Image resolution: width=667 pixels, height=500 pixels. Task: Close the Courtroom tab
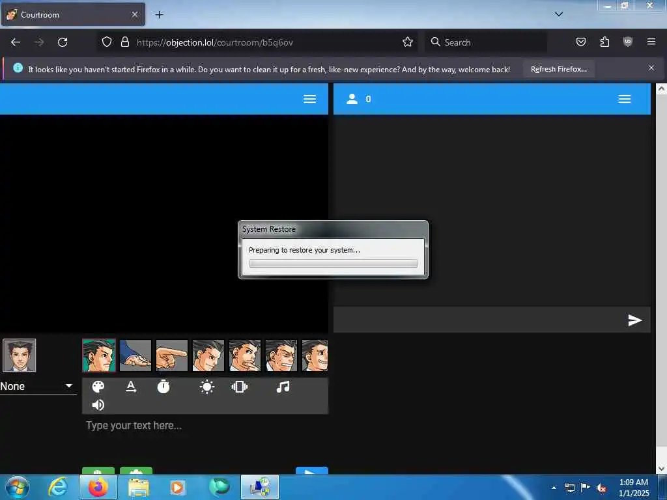pyautogui.click(x=134, y=14)
